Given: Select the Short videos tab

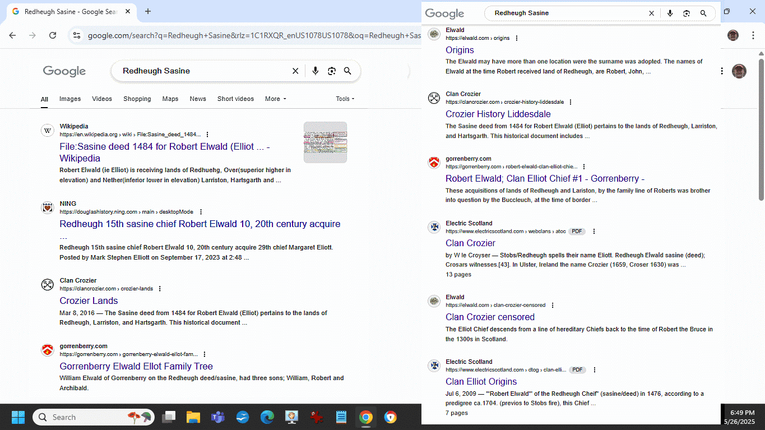Looking at the screenshot, I should (235, 99).
